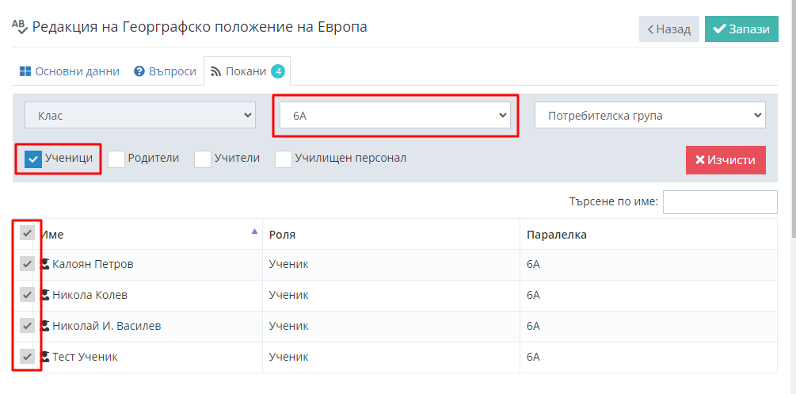Image resolution: width=796 pixels, height=394 pixels.
Task: Click the student icon beside Тест Ученик
Action: click(x=45, y=357)
